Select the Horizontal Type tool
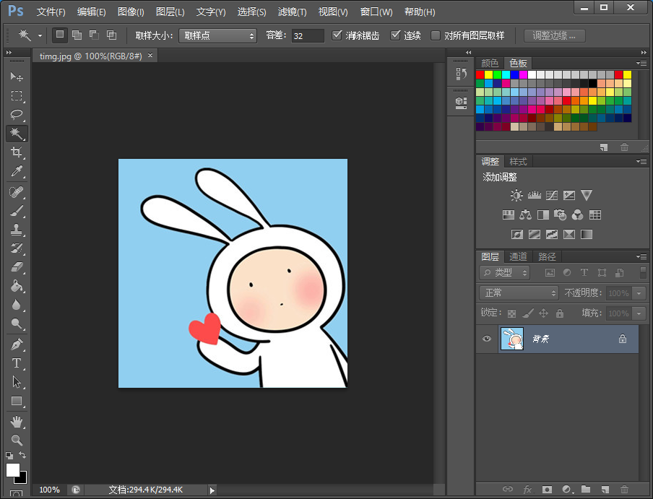Viewport: 653px width, 499px height. (16, 363)
